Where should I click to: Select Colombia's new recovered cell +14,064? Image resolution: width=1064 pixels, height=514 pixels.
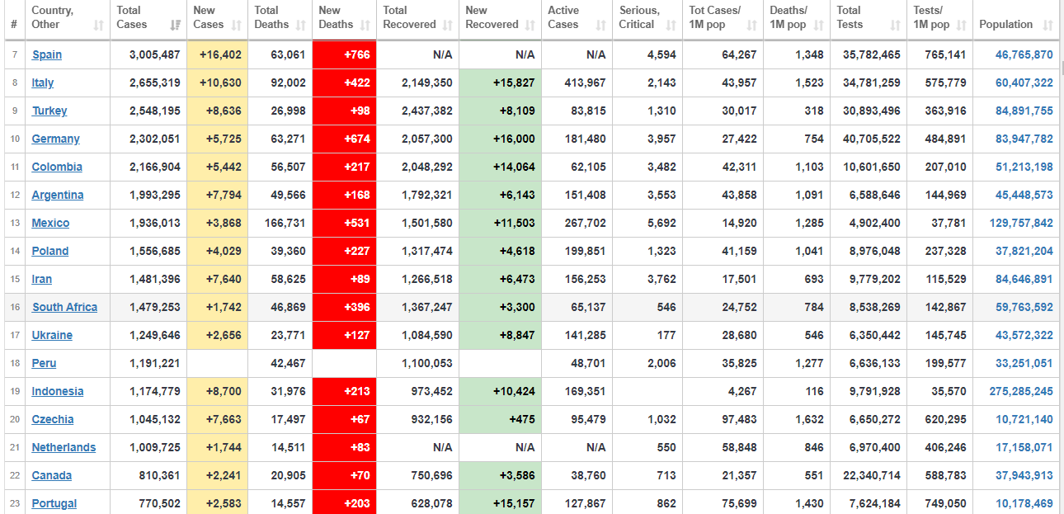tap(500, 167)
